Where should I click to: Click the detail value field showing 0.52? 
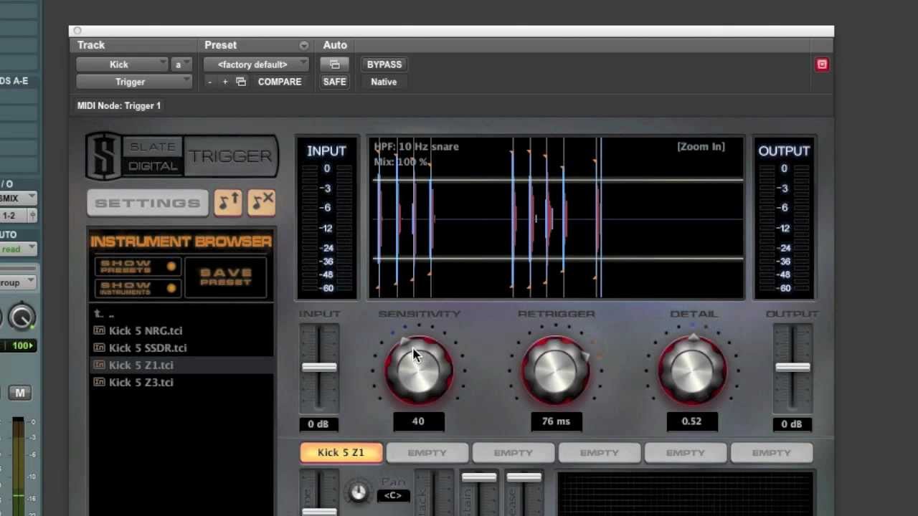point(692,421)
